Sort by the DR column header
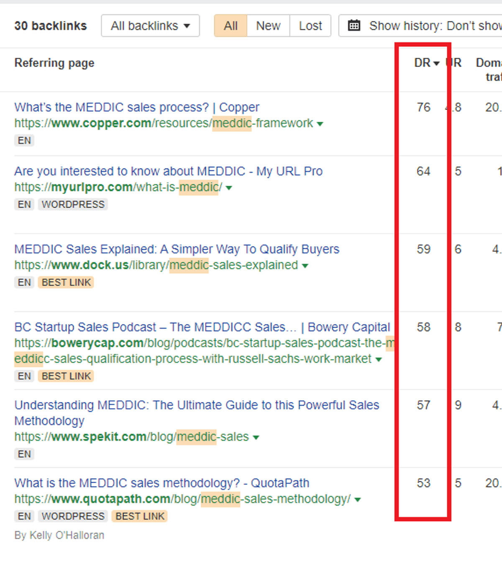The image size is (502, 586). pyautogui.click(x=427, y=63)
